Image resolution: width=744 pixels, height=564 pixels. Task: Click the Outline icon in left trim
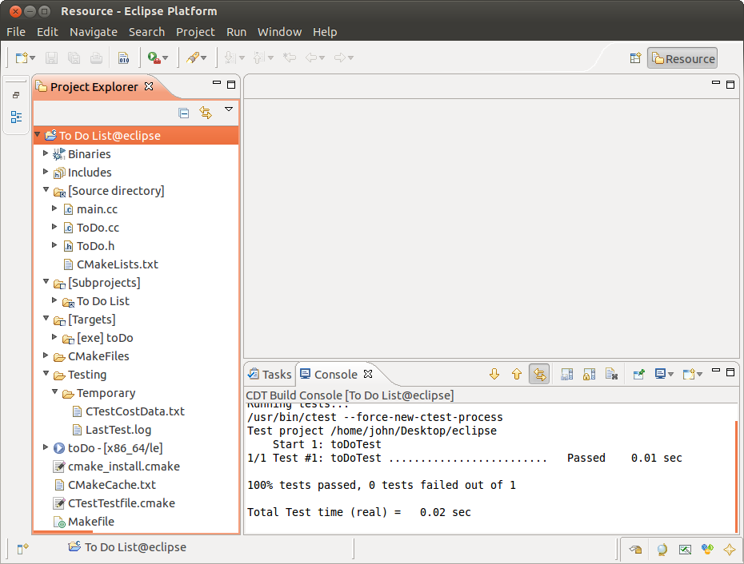click(x=16, y=117)
